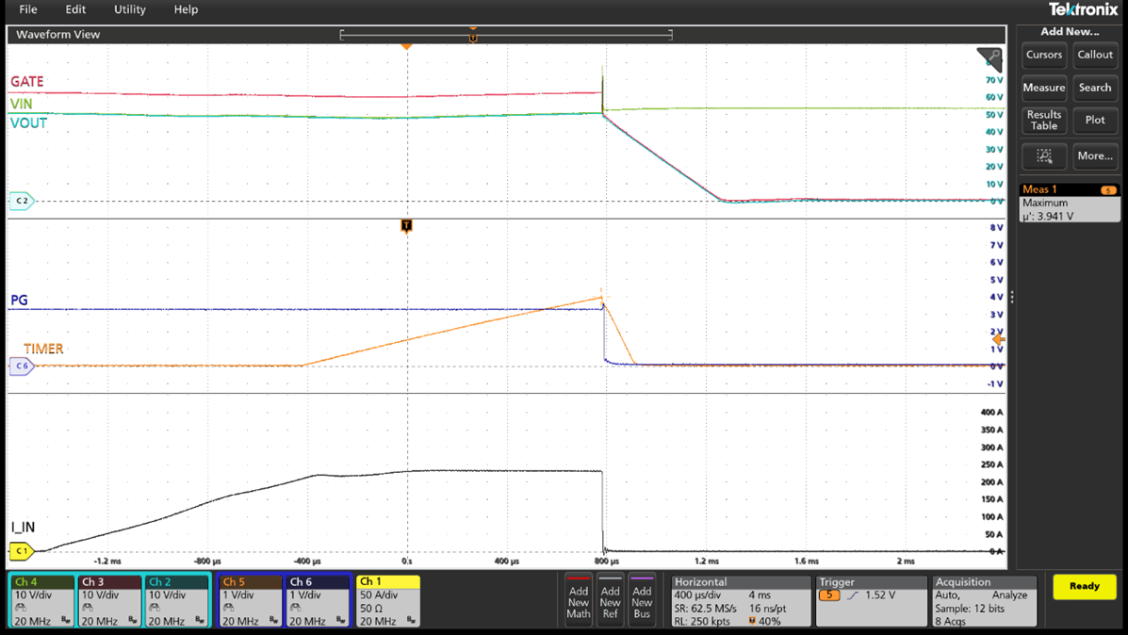This screenshot has width=1128, height=635.
Task: Click the Meas 1 Maximum measurement badge
Action: tap(1070, 203)
